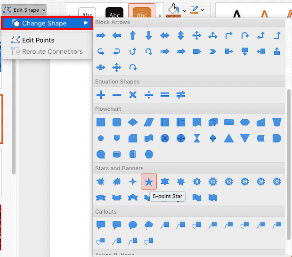The width and height of the screenshot is (292, 257).
Task: Select the double wave banner shape
Action: tap(213, 198)
